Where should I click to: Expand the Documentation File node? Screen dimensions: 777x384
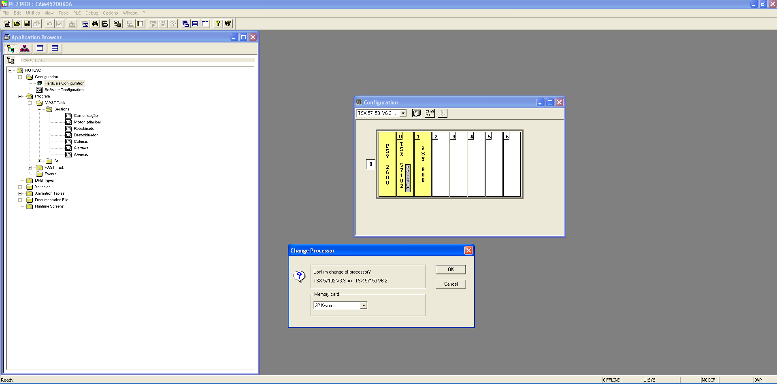tap(20, 200)
